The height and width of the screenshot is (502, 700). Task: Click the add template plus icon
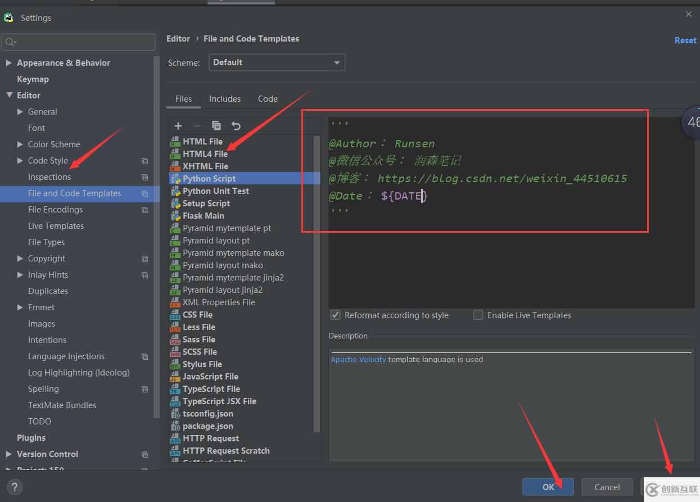tap(178, 126)
